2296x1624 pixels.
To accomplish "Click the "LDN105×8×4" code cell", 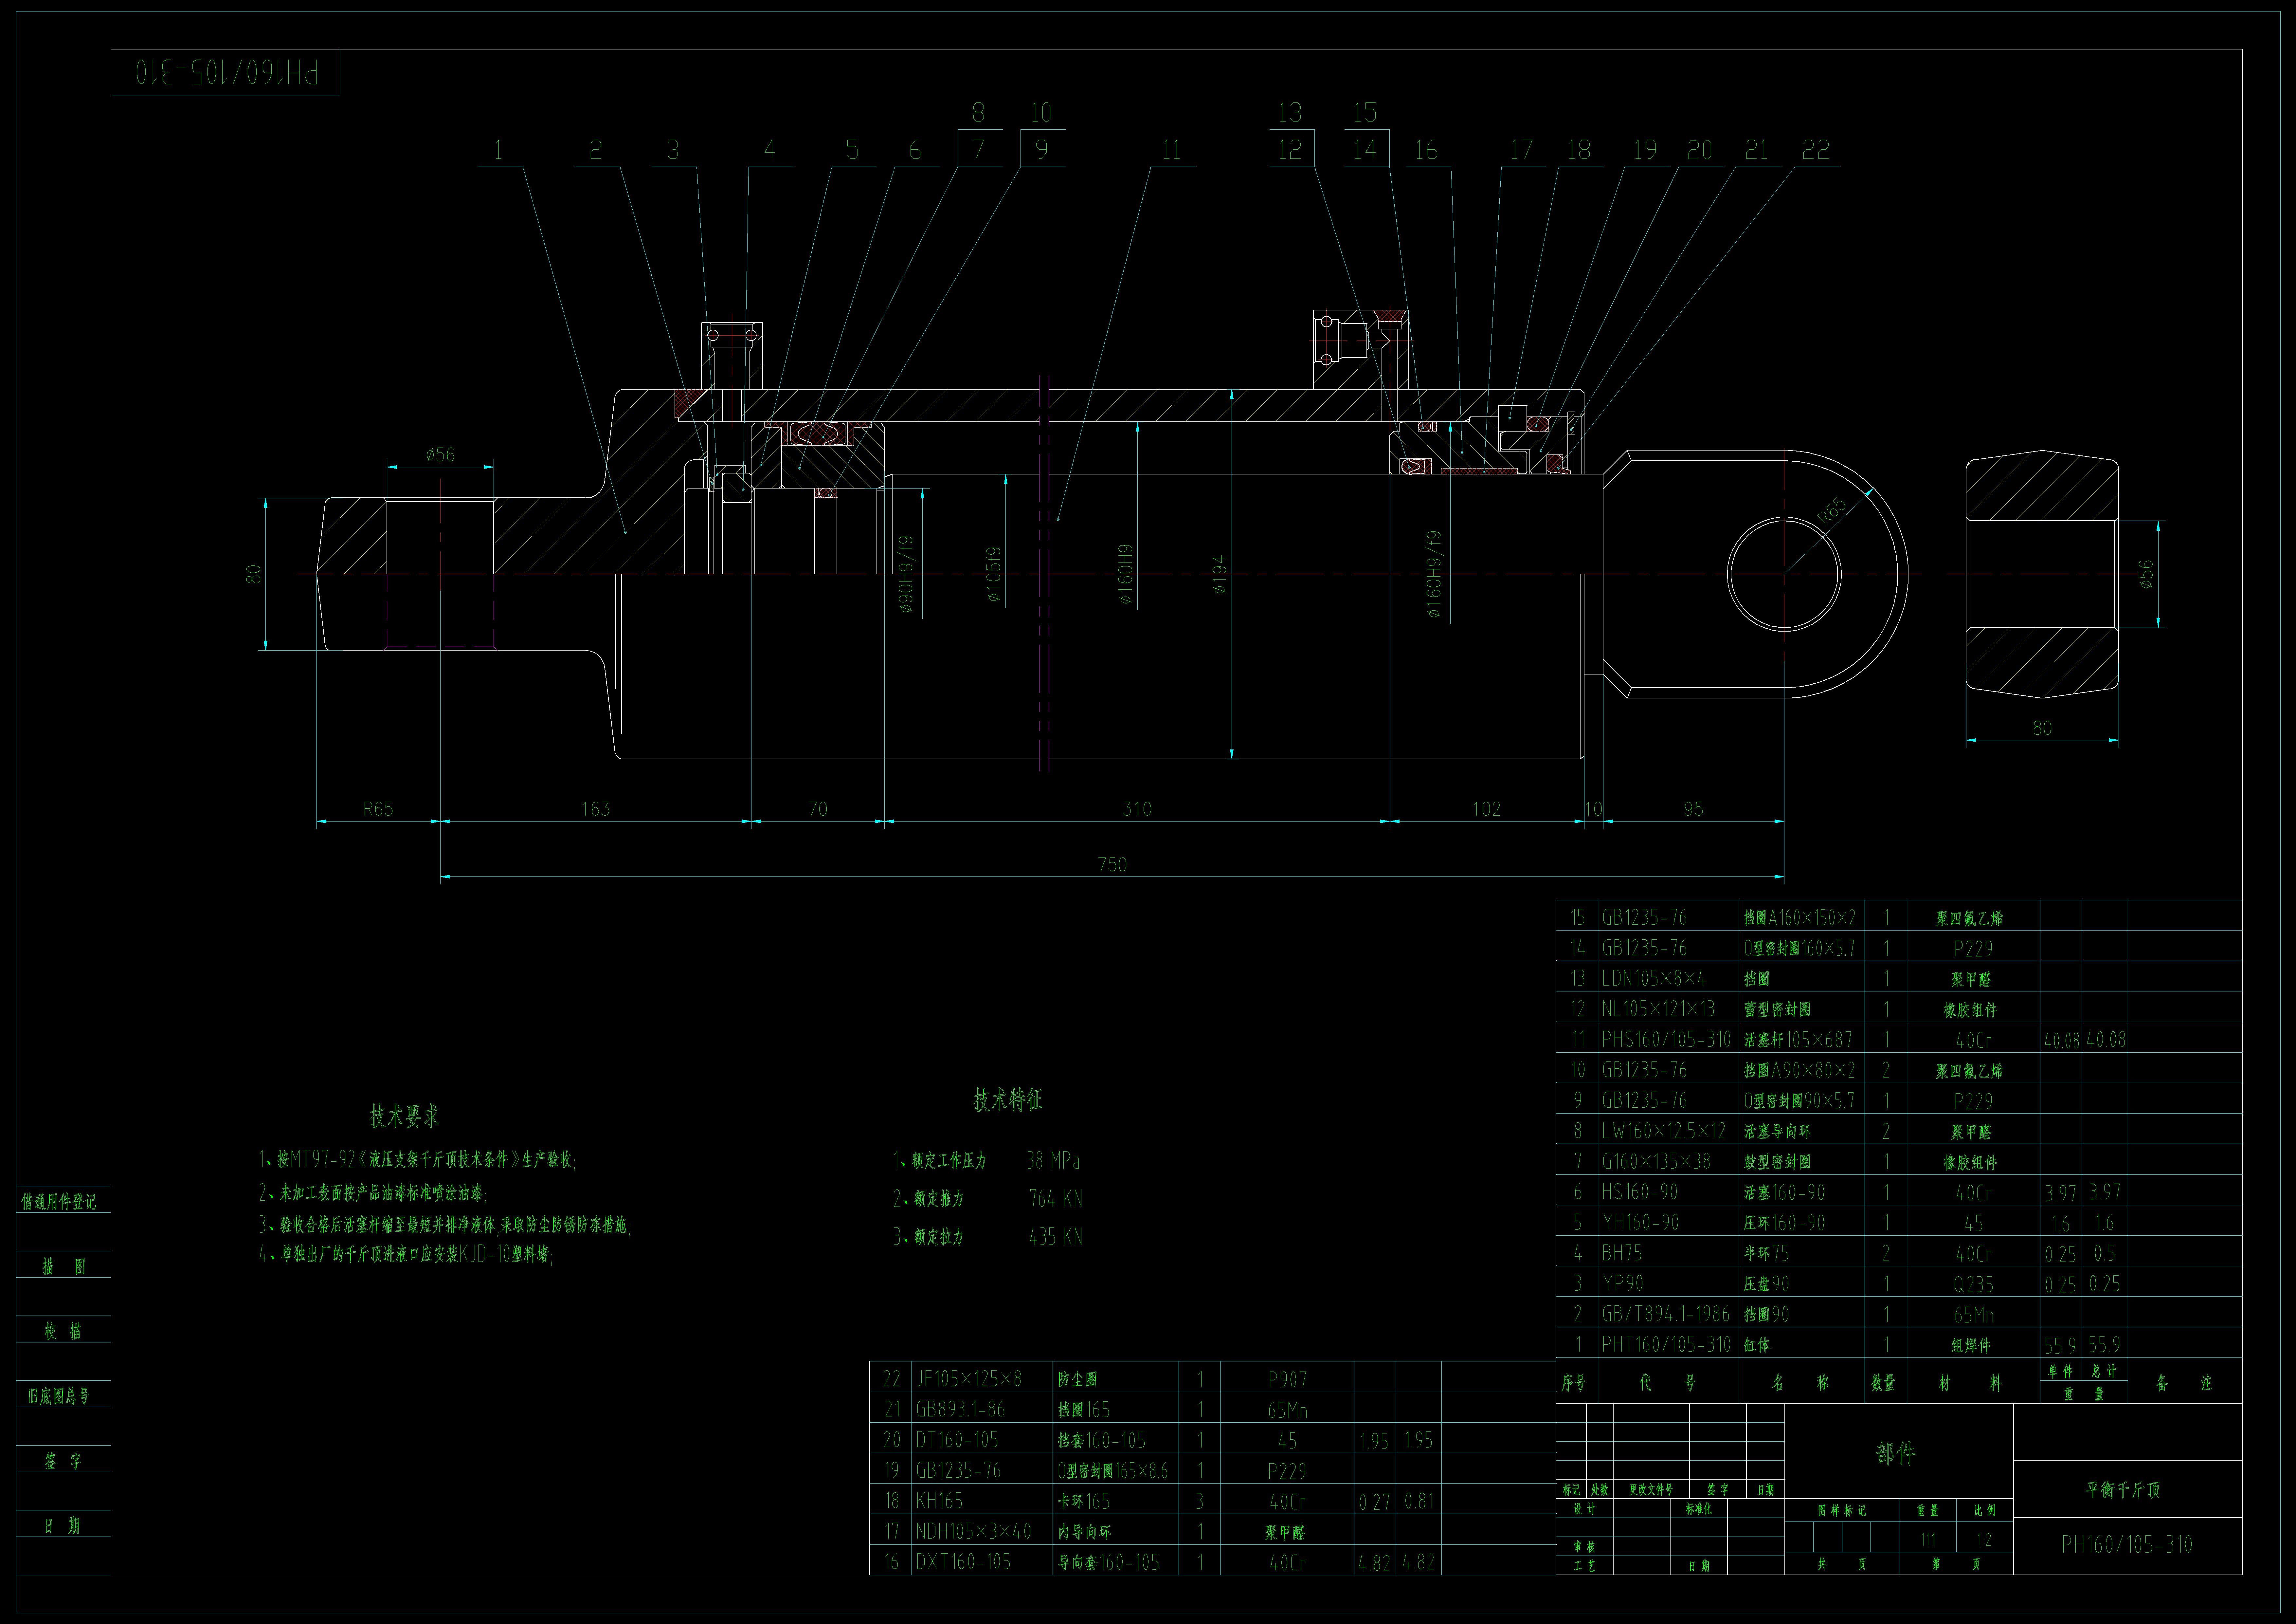I will 1654,979.
